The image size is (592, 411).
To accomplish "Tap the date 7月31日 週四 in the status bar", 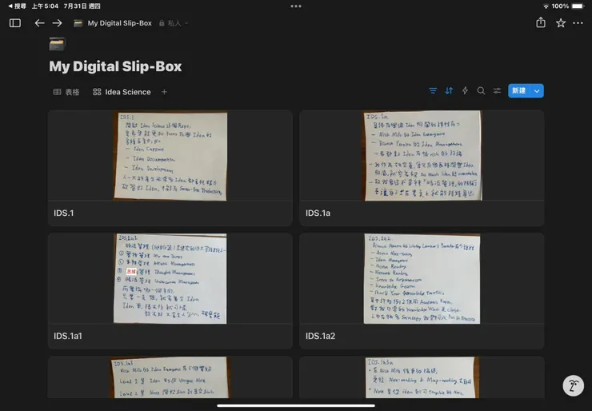I will (x=82, y=6).
